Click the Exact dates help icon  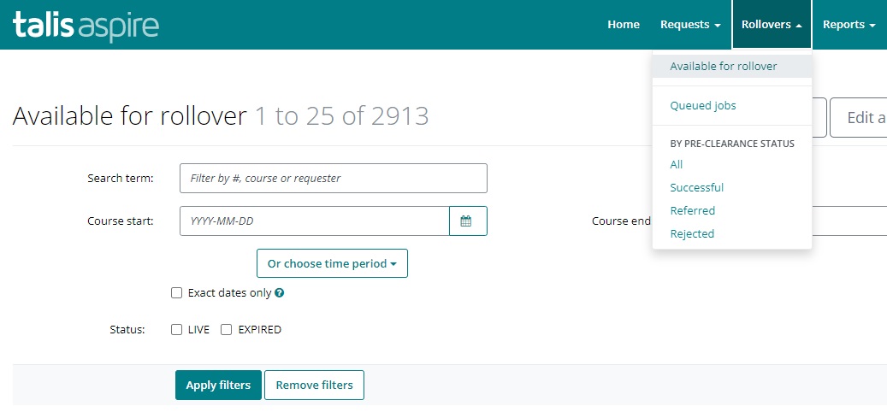point(280,293)
